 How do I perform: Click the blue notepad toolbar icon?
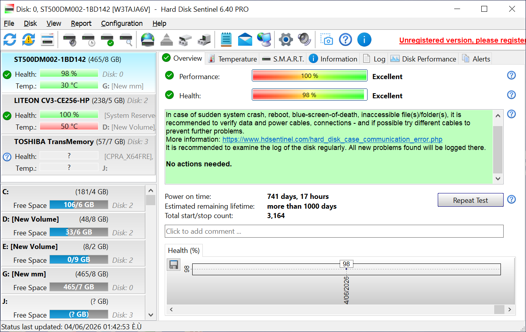coord(226,40)
